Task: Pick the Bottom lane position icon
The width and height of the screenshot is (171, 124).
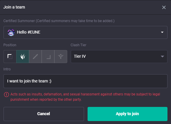Action: point(48,57)
